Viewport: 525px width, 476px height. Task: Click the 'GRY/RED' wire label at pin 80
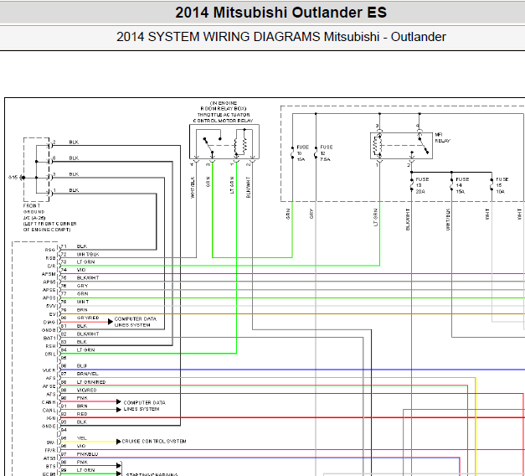(x=88, y=318)
